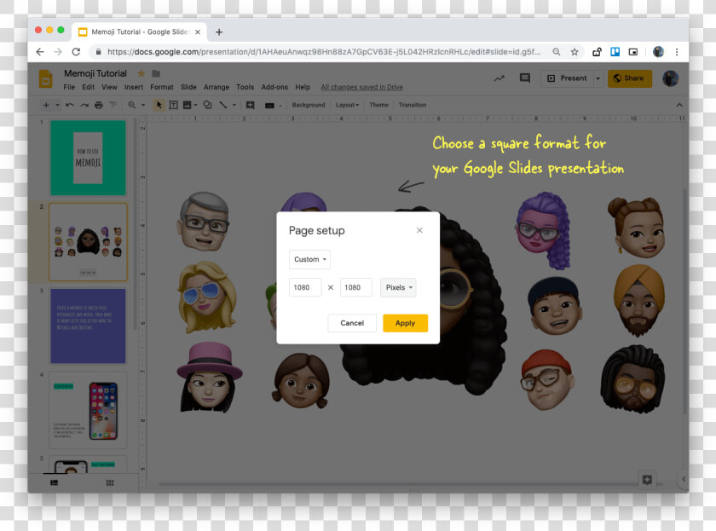Open the Custom page size dropdown
Screen dimensions: 716x531
(309, 259)
